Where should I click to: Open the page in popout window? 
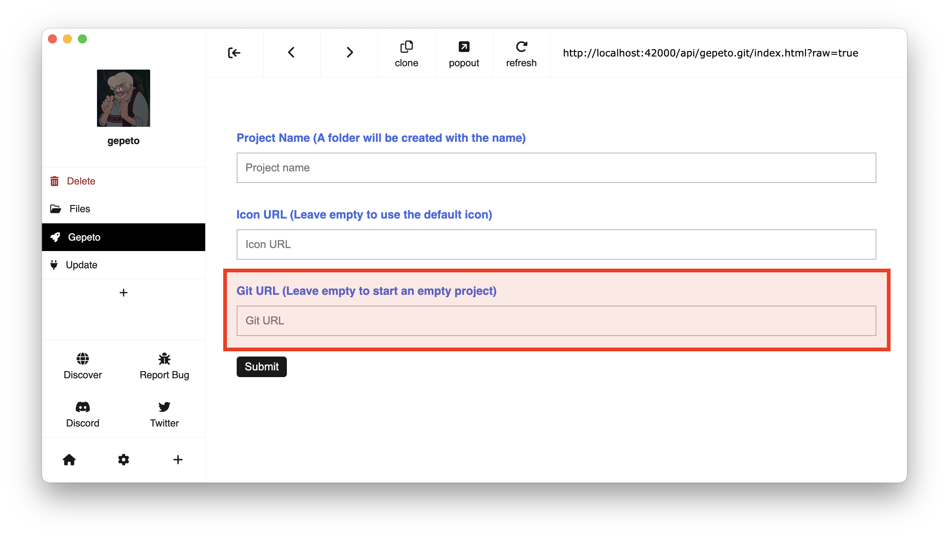click(x=464, y=54)
